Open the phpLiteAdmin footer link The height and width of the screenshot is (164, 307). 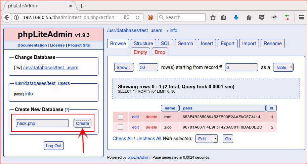pyautogui.click(x=138, y=157)
